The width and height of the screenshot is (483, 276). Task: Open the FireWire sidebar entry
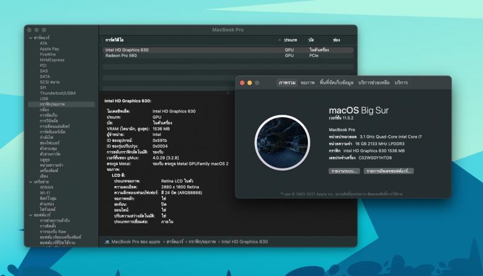[48, 54]
